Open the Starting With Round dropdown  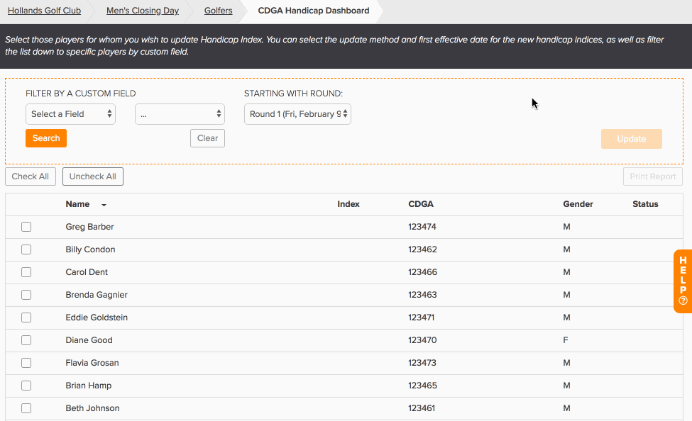tap(297, 114)
